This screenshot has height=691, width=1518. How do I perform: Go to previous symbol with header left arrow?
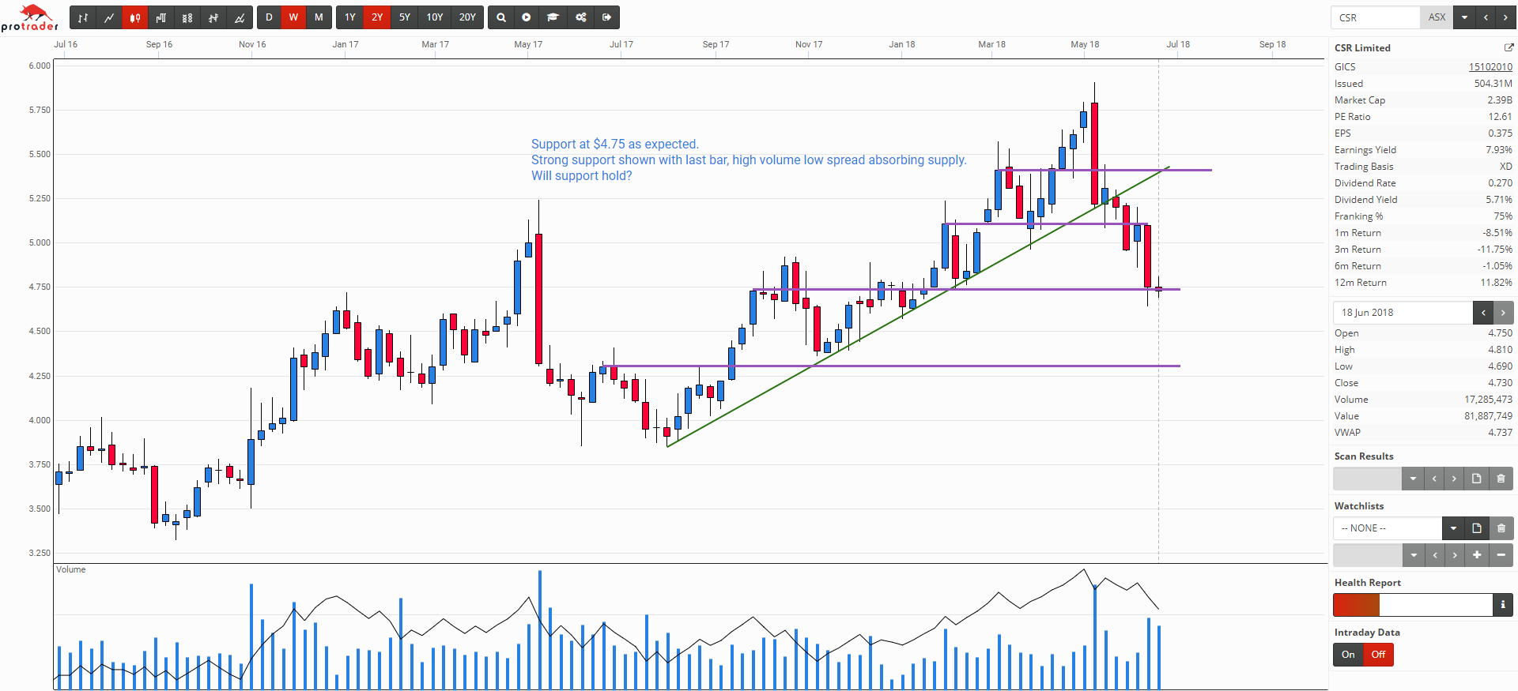point(1486,17)
